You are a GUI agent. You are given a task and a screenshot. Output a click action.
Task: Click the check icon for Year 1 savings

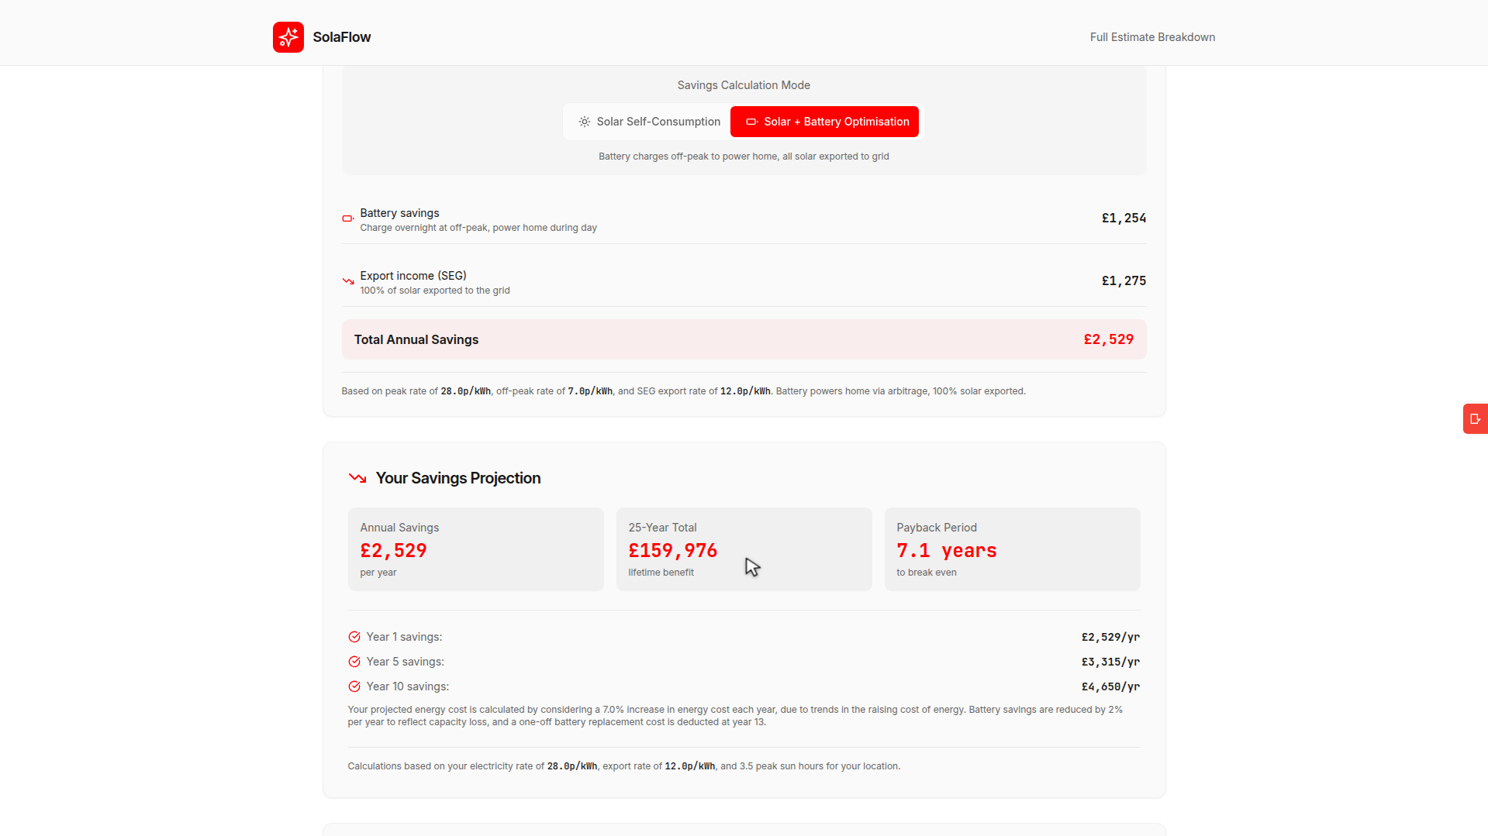coord(354,637)
